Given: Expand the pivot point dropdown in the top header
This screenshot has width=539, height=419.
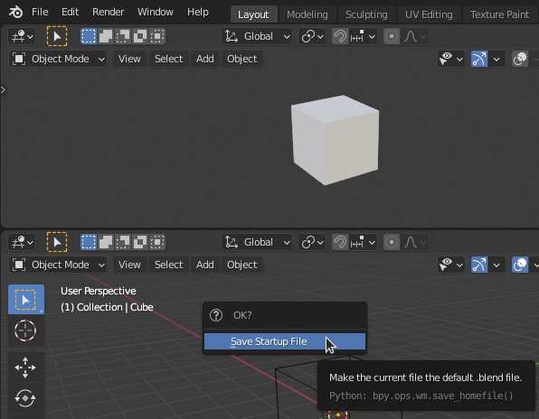Looking at the screenshot, I should (312, 36).
